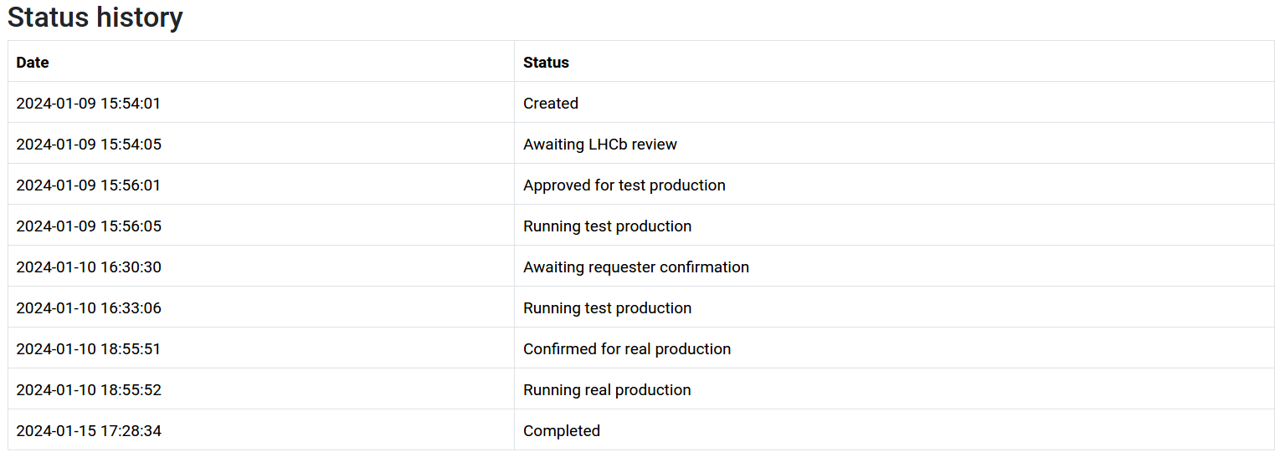Select the Date column header

[33, 63]
